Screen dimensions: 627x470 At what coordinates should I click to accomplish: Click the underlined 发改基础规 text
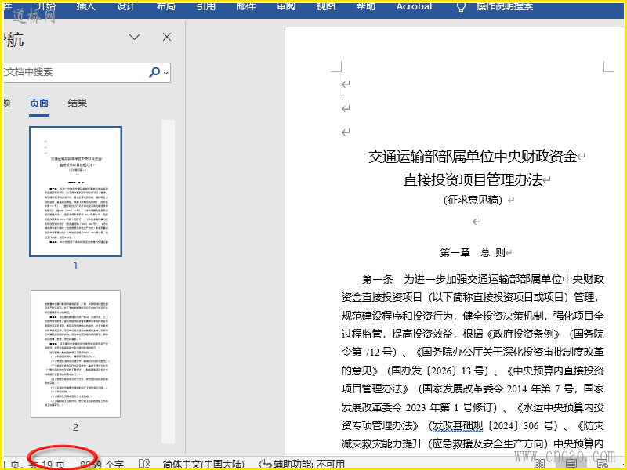coord(458,426)
